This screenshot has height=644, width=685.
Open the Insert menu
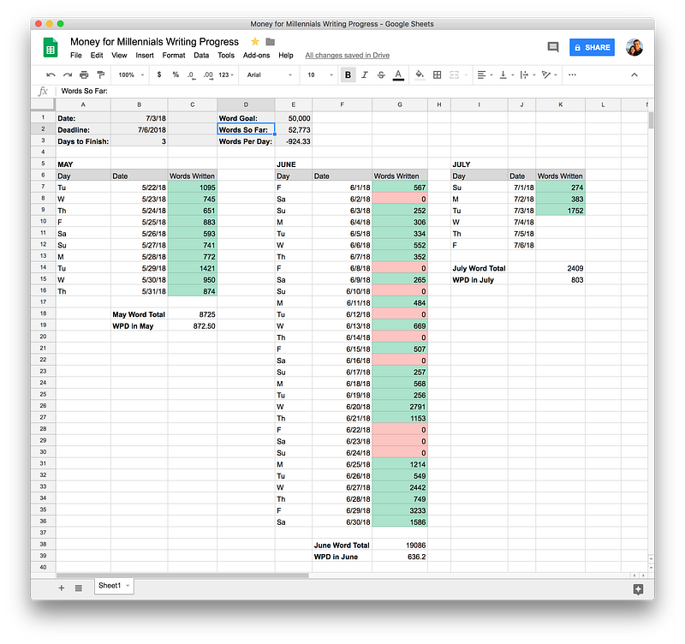pos(145,56)
